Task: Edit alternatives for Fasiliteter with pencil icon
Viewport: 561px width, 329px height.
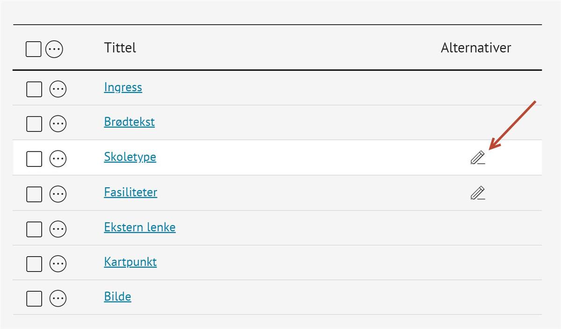Action: 477,193
